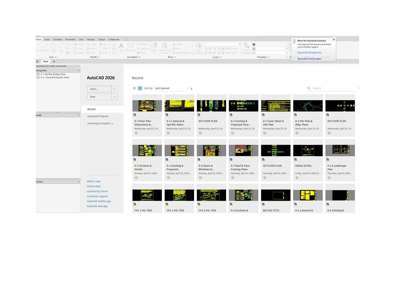This screenshot has height=306, width=395.
Task: Open the Sort by Last Opened dropdown
Action: pos(172,88)
